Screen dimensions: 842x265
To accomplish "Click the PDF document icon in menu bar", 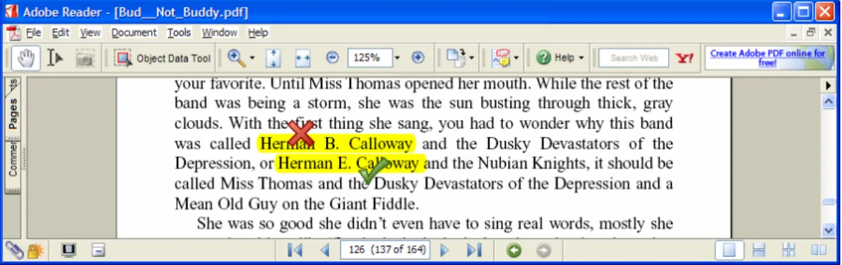I will click(x=13, y=33).
